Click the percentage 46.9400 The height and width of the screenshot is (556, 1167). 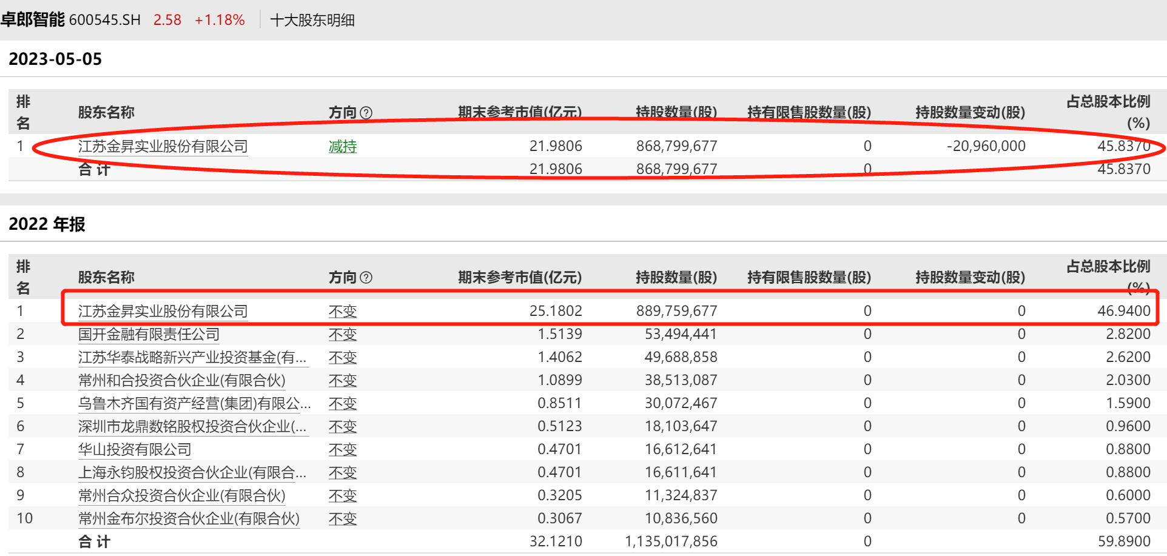pyautogui.click(x=1124, y=311)
